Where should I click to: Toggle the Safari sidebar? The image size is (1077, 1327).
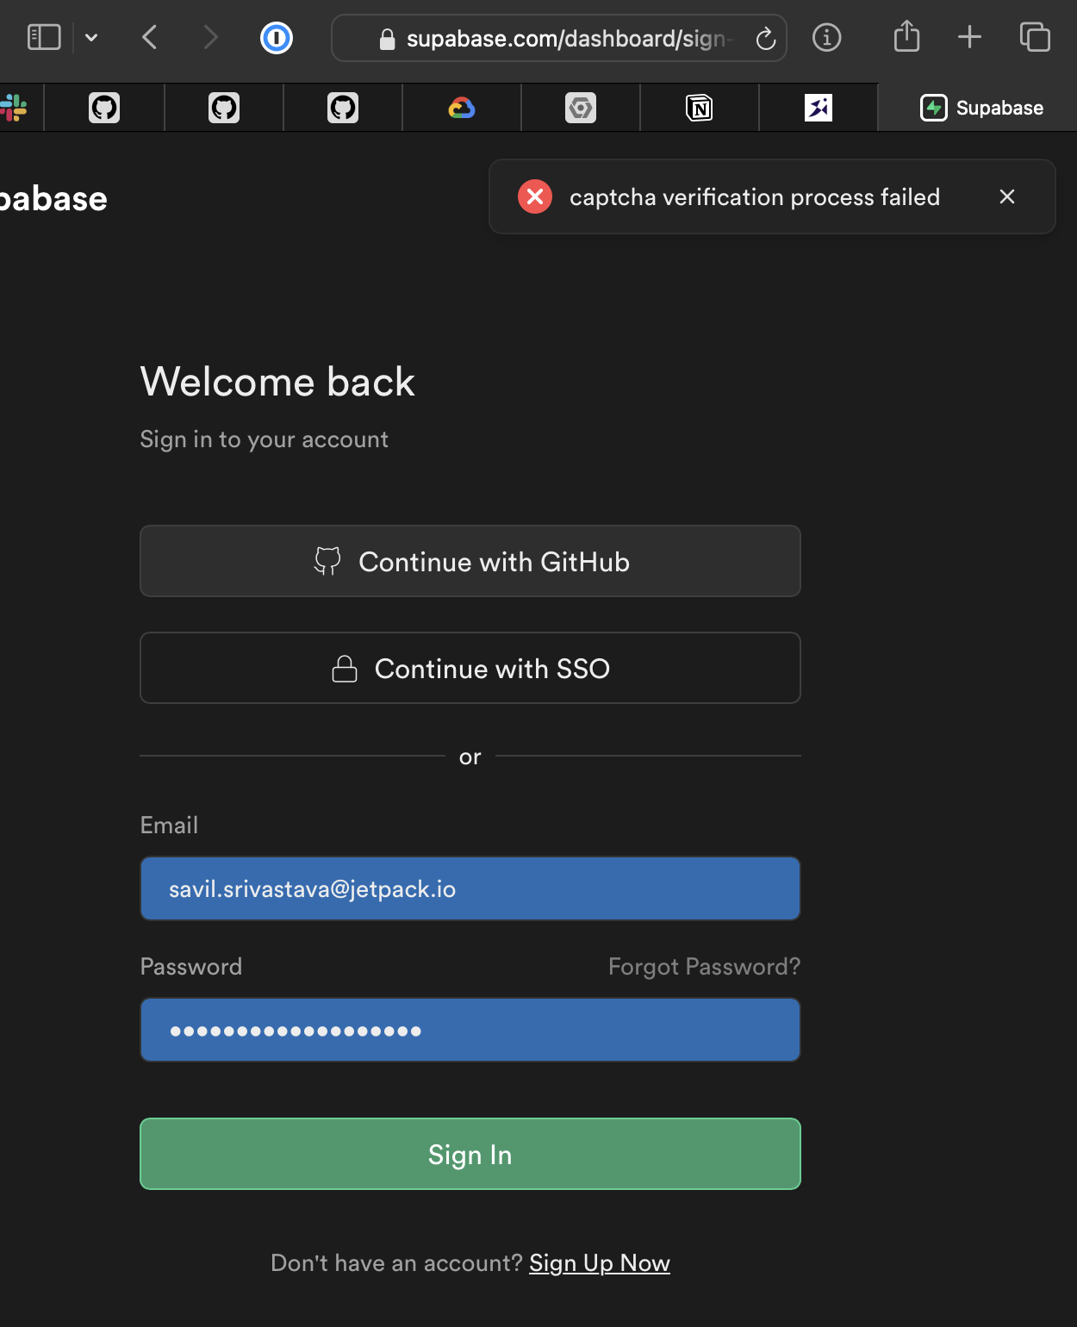tap(44, 37)
